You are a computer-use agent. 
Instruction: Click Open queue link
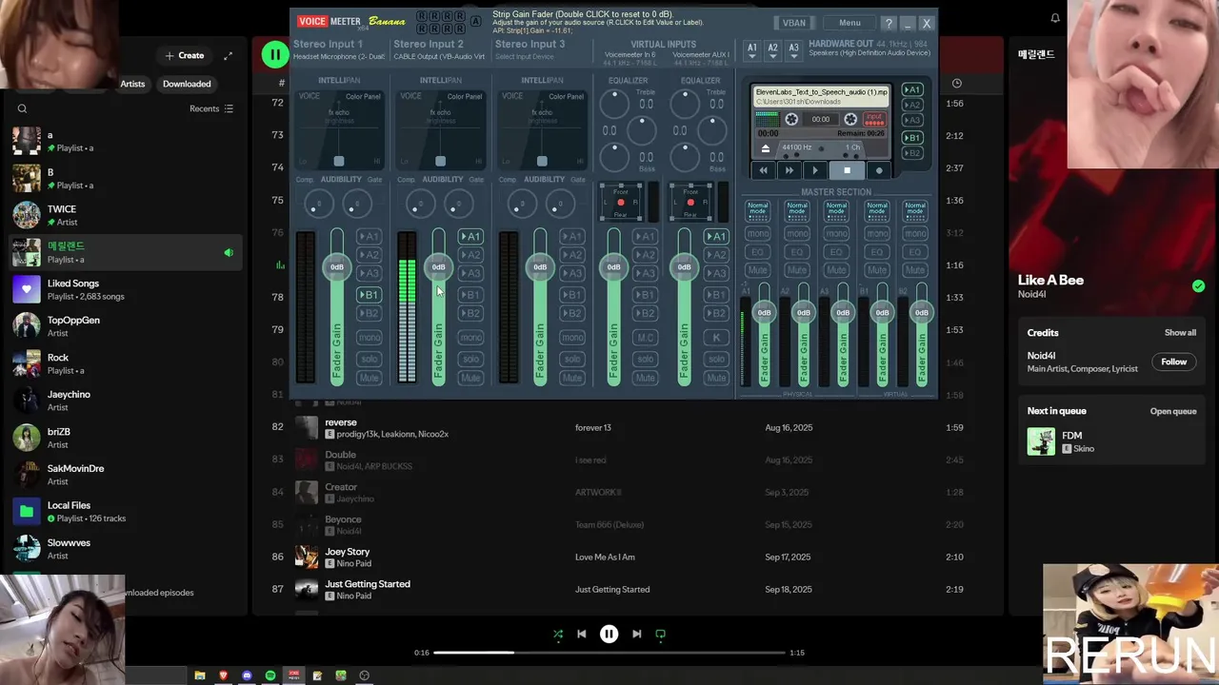[1173, 411]
